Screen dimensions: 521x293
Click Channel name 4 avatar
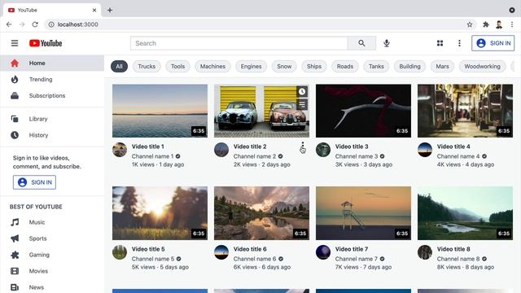coord(425,150)
